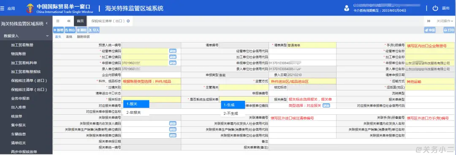Click the 导入 toolbar button
This screenshot has height=155, width=456.
[94, 30]
